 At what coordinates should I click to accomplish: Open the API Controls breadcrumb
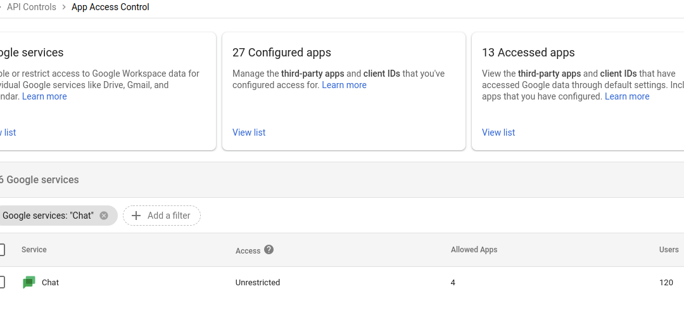(x=32, y=7)
